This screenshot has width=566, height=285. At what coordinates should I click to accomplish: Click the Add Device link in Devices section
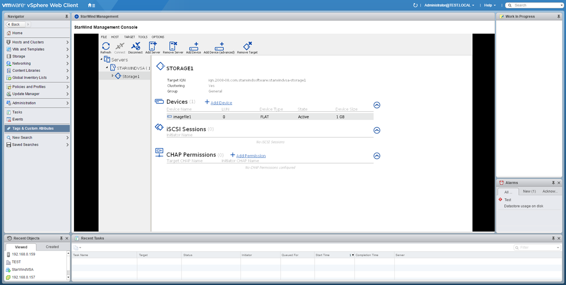221,103
